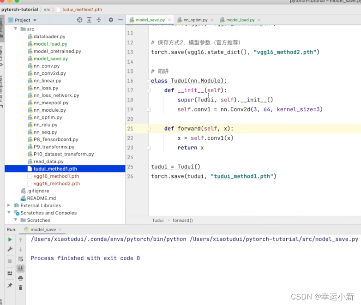Viewport: 361px width, 305px height.
Task: Toggle scroll to end in console
Action: [x=20, y=268]
